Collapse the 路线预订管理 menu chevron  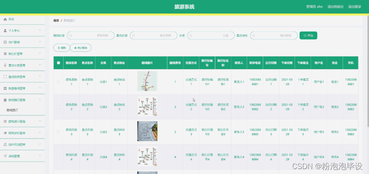pos(40,100)
